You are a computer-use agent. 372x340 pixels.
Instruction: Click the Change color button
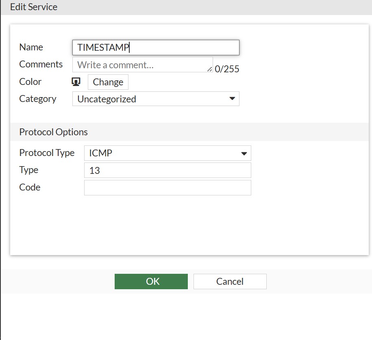pos(108,82)
